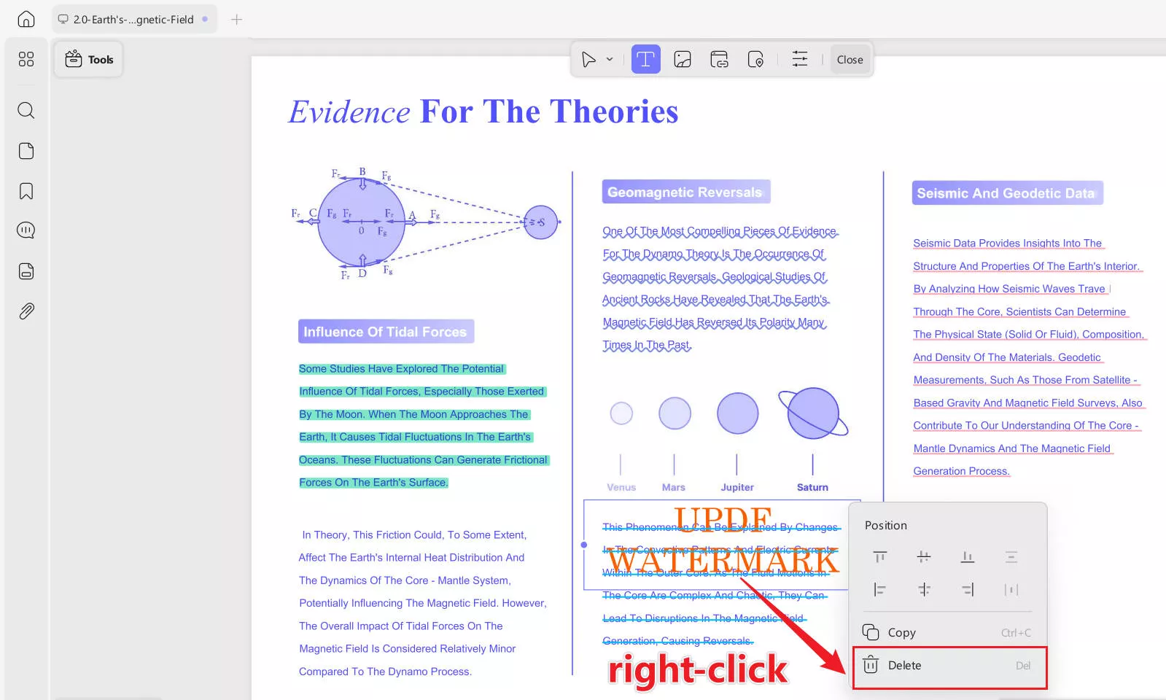Choose Copy from the context menu
The height and width of the screenshot is (700, 1166).
[949, 632]
